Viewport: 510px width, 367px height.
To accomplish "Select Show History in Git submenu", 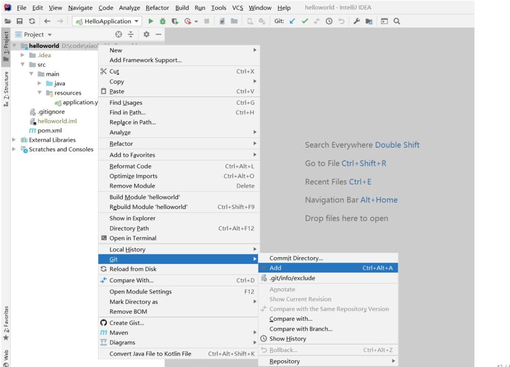I will [328, 338].
